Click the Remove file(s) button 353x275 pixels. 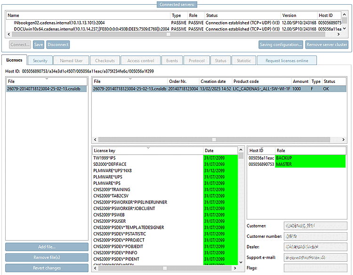[47, 258]
